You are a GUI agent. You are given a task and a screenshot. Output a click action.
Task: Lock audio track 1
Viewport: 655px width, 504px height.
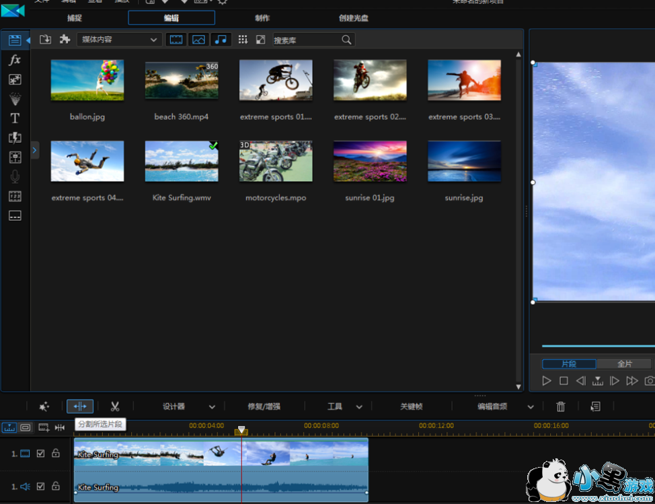(x=56, y=486)
